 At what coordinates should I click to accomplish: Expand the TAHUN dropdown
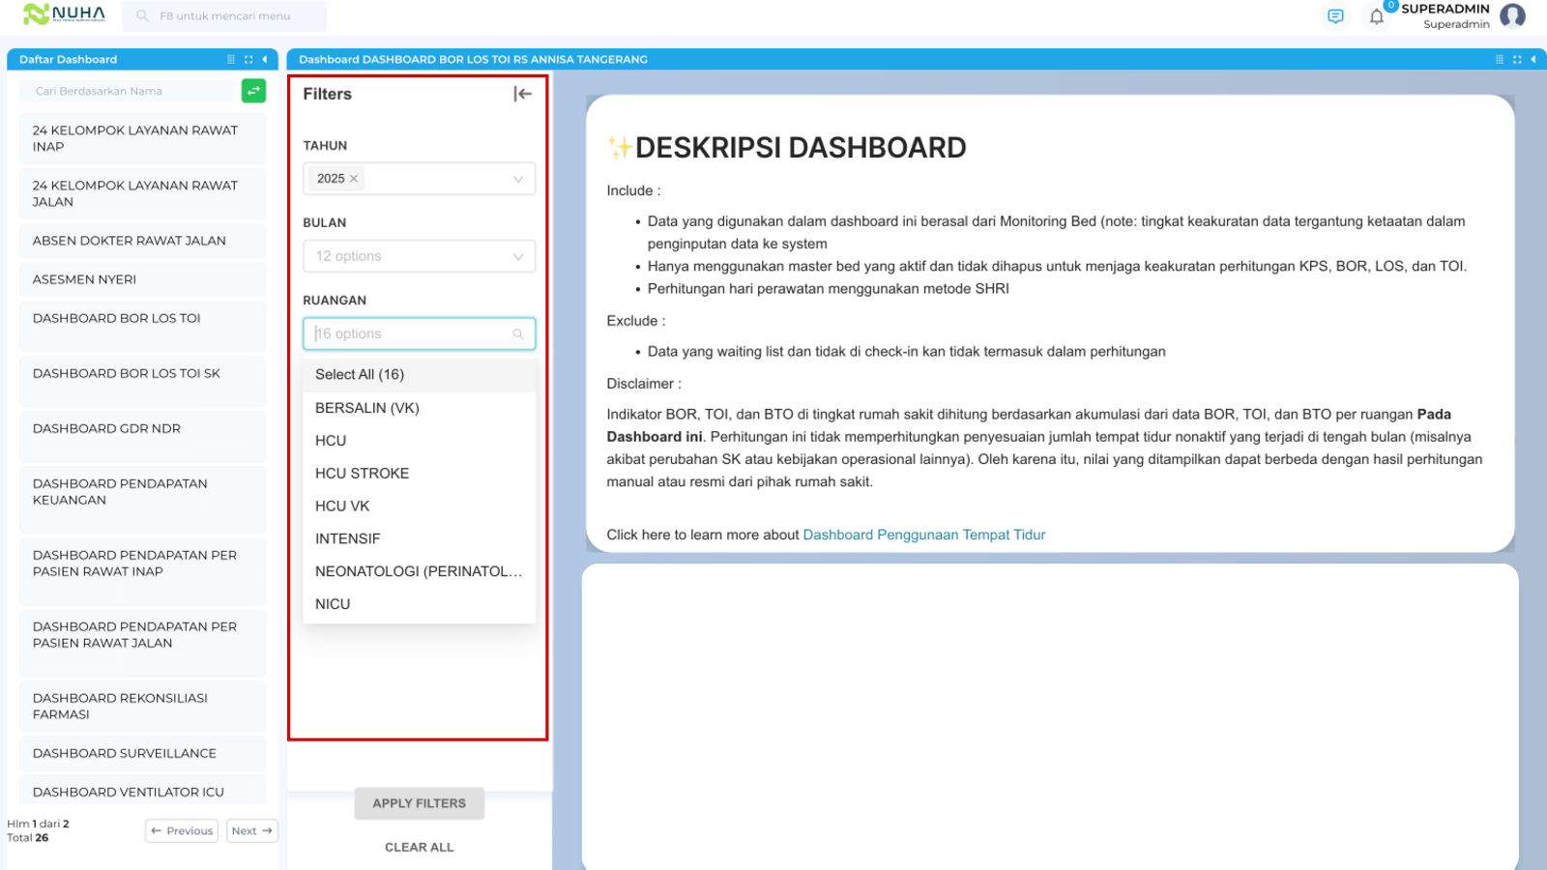point(518,179)
